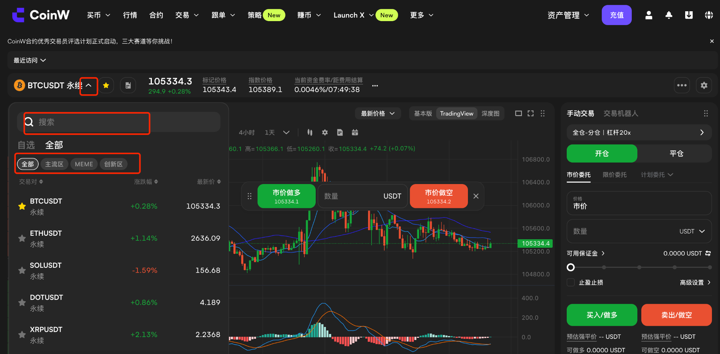This screenshot has width=720, height=354.
Task: Click the three-dot menu after funding rate
Action: tap(375, 86)
